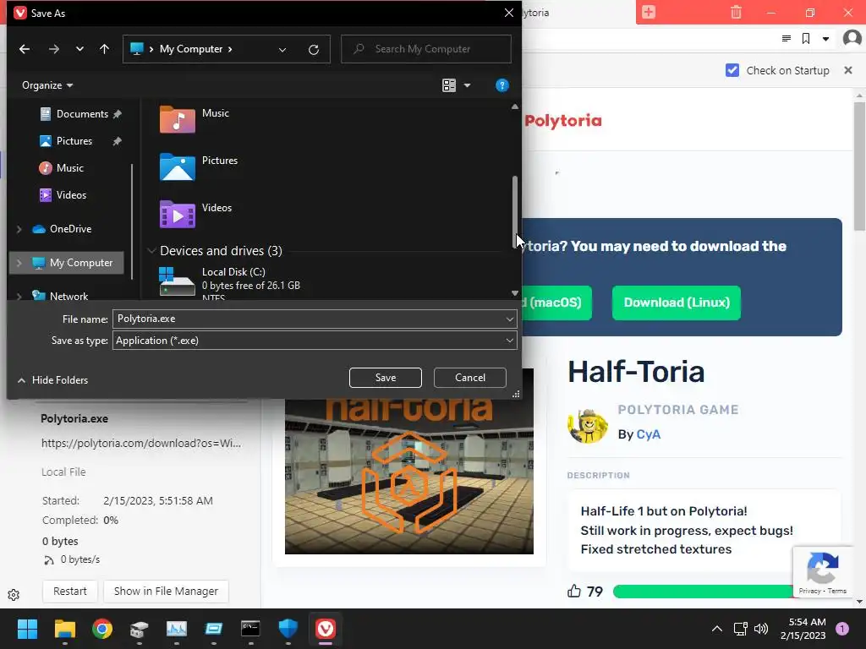Collapse with Hide Folders
The image size is (866, 649).
click(x=53, y=380)
